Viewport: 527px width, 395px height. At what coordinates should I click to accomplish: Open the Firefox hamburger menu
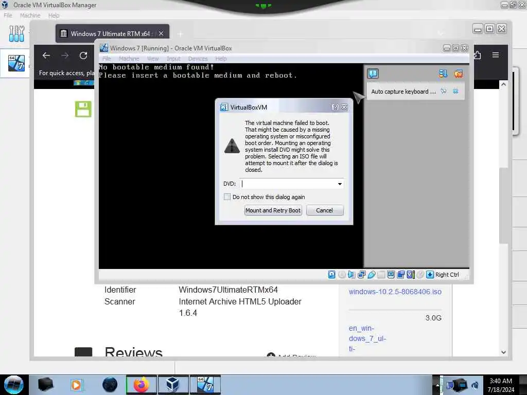496,55
